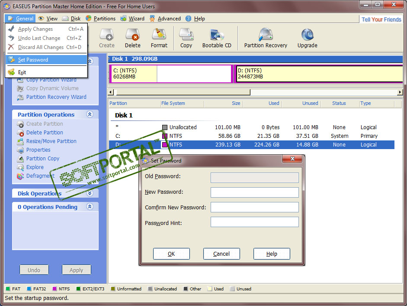Click the Format toolbar icon
Screen dimensions: 407x306
point(159,38)
